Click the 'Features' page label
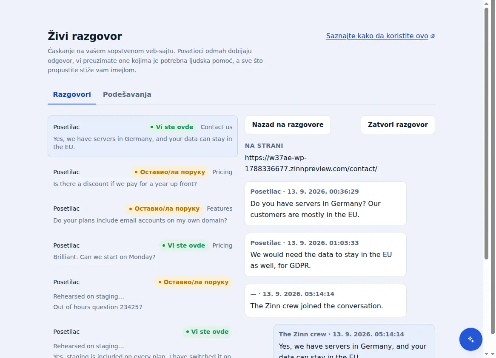 pyautogui.click(x=219, y=209)
